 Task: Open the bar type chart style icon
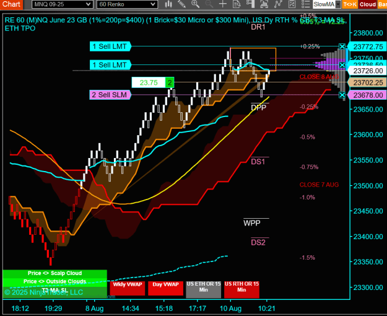168,4
